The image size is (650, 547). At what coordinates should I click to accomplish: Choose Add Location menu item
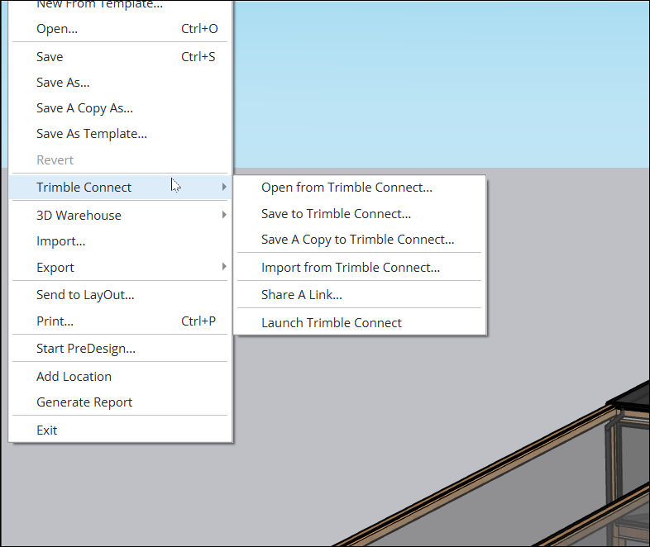pos(74,377)
